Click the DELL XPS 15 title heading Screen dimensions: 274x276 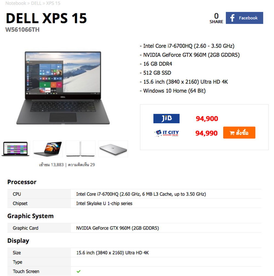[x=46, y=18]
